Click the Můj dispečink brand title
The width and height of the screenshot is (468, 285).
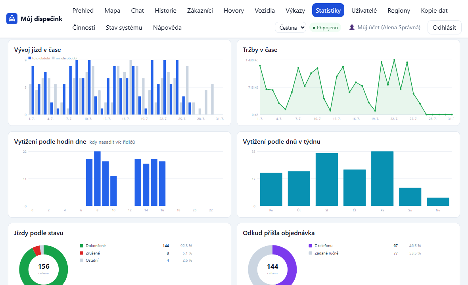coord(42,19)
